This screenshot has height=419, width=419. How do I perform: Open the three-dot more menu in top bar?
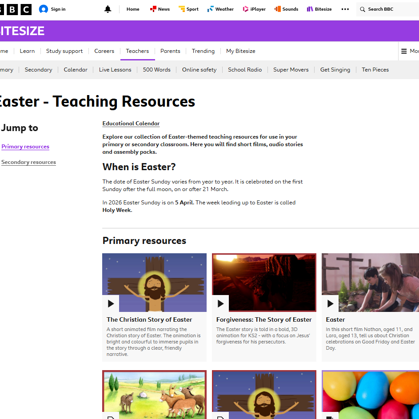[345, 9]
